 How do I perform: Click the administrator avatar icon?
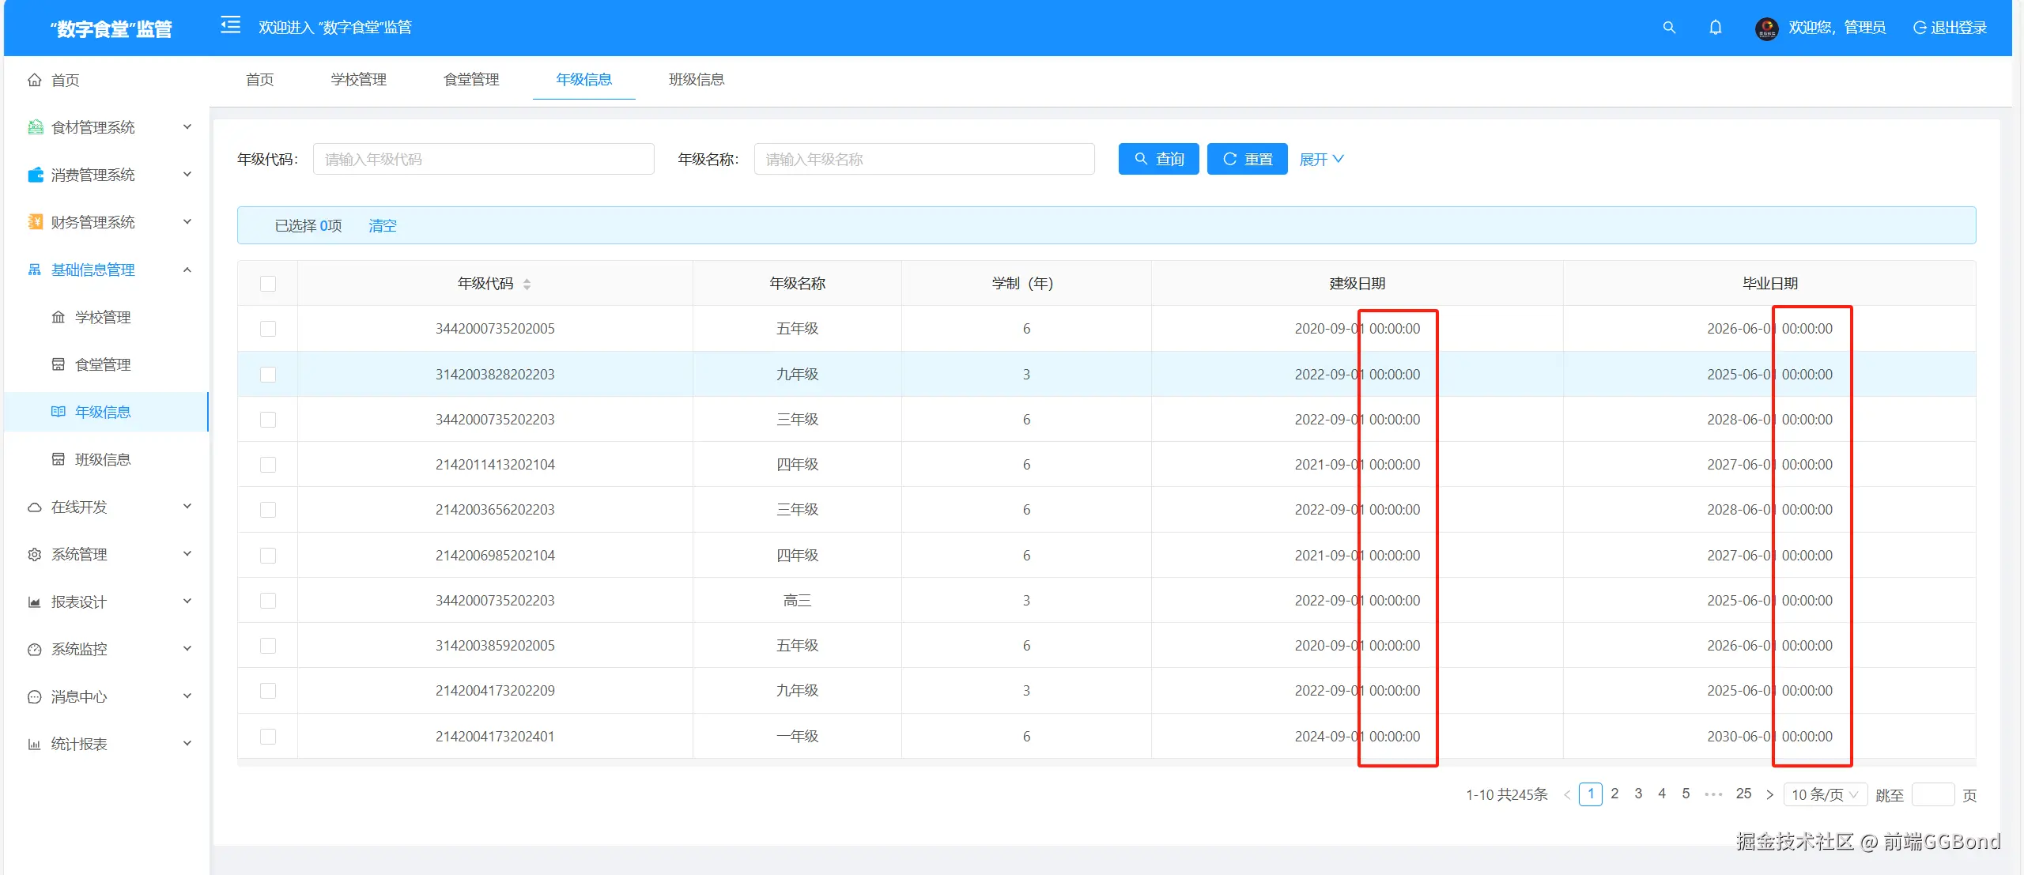pyautogui.click(x=1766, y=28)
